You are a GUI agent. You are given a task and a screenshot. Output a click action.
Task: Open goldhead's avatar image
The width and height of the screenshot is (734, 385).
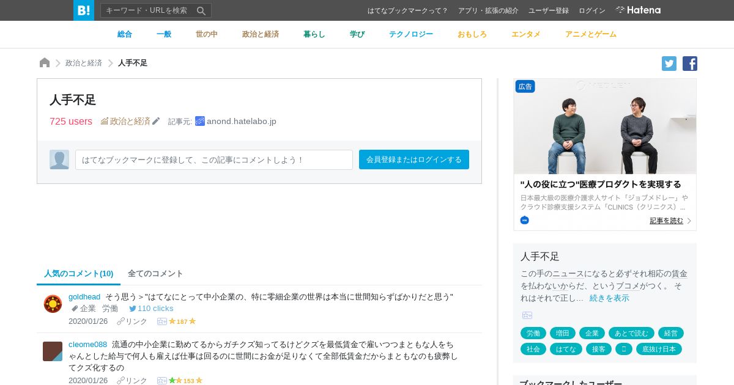click(x=53, y=304)
